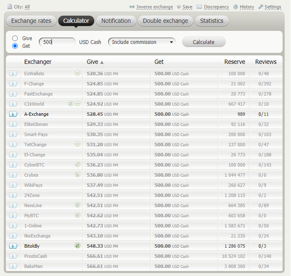This screenshot has width=291, height=276.
Task: Open info icon for A-Exchange row
Action: click(13, 114)
